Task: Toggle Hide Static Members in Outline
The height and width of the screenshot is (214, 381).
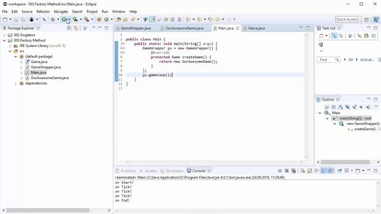Action: pos(355,107)
